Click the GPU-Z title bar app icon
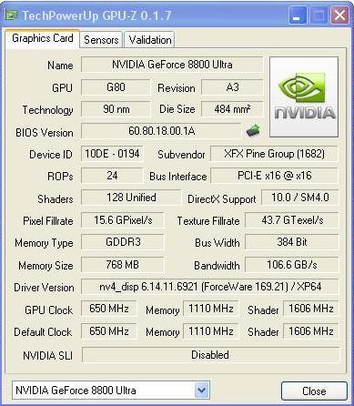The height and width of the screenshot is (406, 354). point(12,15)
